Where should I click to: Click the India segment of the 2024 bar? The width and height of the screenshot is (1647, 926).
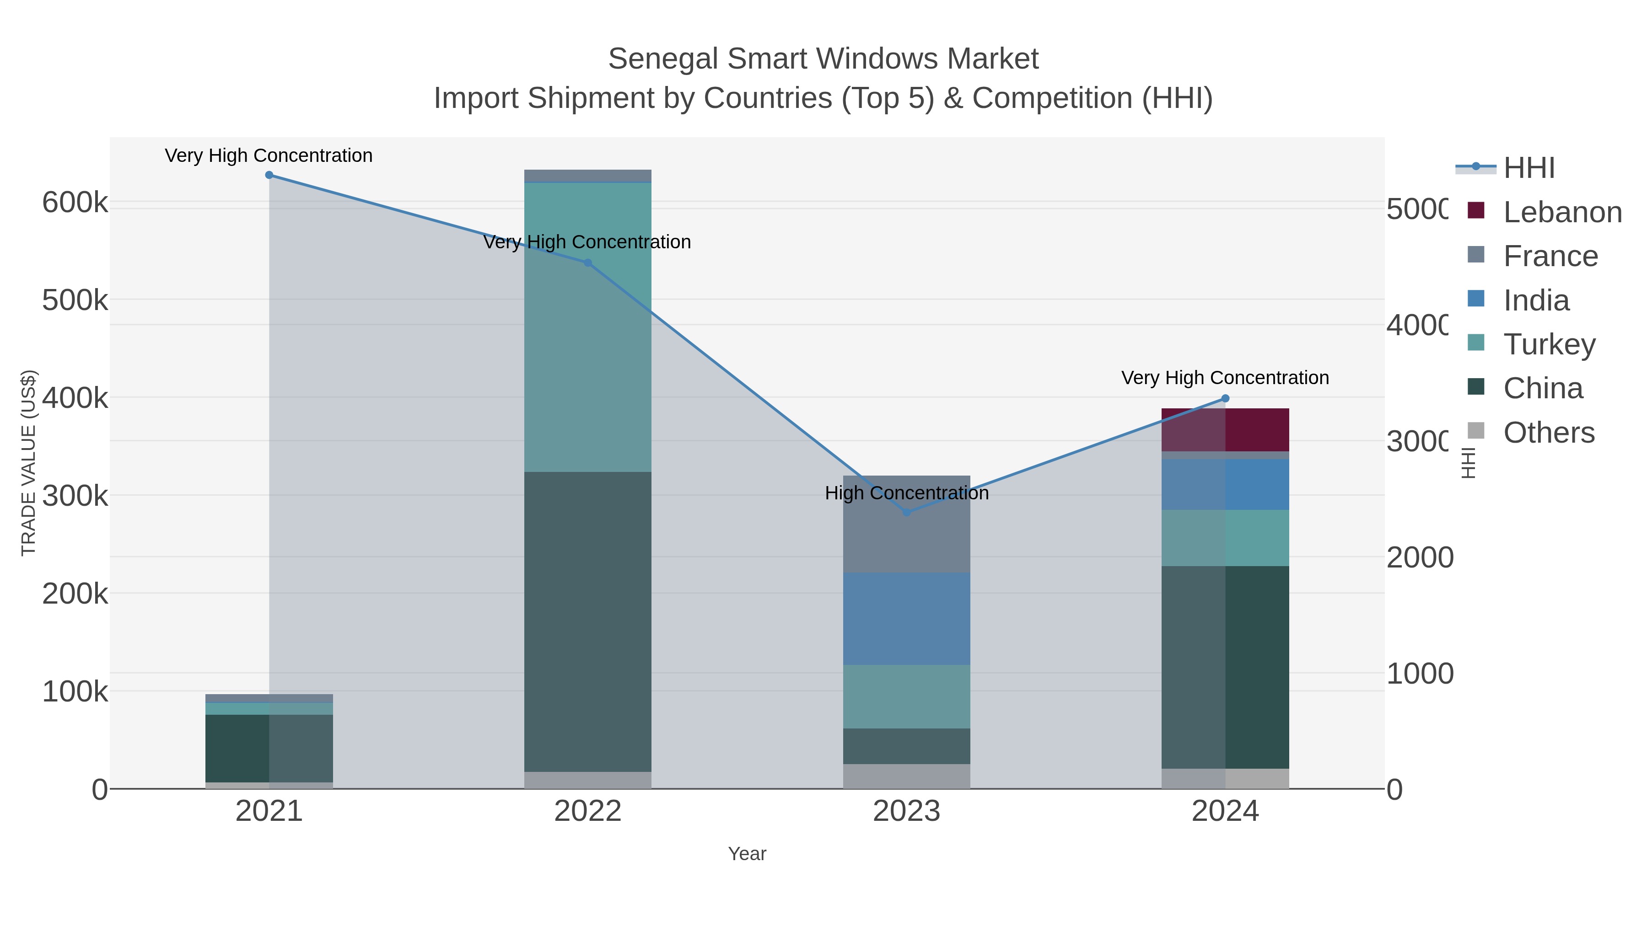[1226, 485]
